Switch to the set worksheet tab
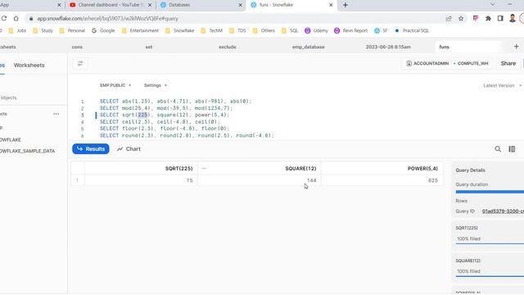 149,47
